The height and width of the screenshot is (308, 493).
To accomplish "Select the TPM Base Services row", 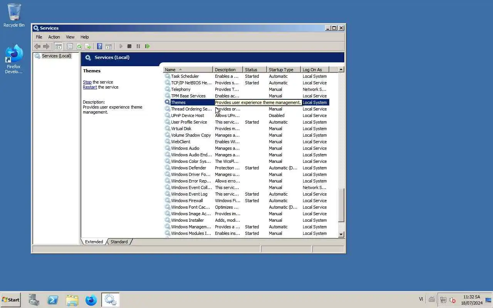I will pyautogui.click(x=246, y=96).
